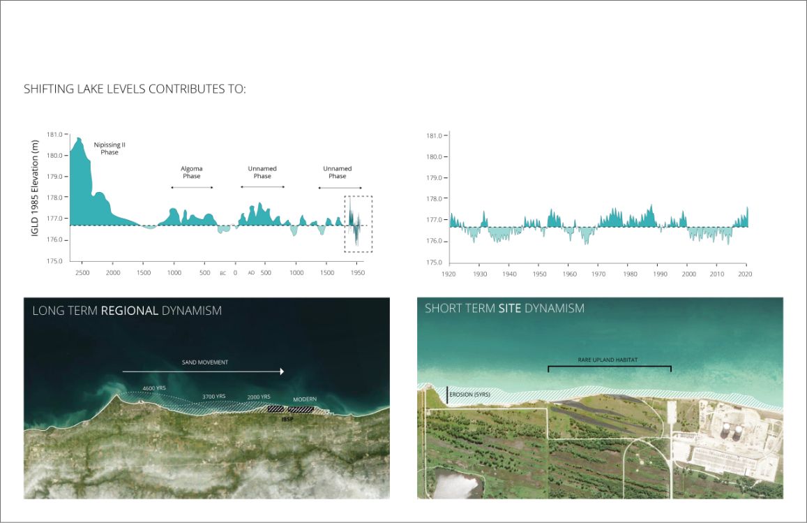
Task: Click the IBSP label on the map
Action: click(x=286, y=419)
